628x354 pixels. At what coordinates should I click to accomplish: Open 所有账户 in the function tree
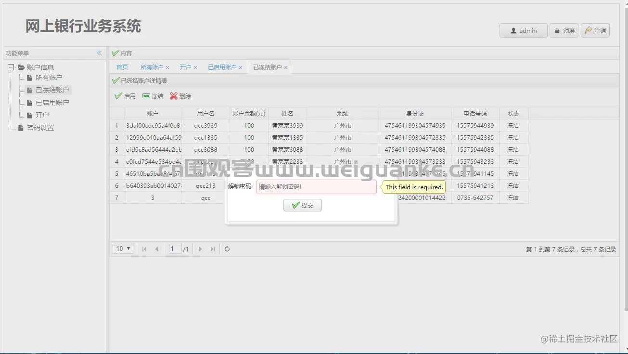49,78
